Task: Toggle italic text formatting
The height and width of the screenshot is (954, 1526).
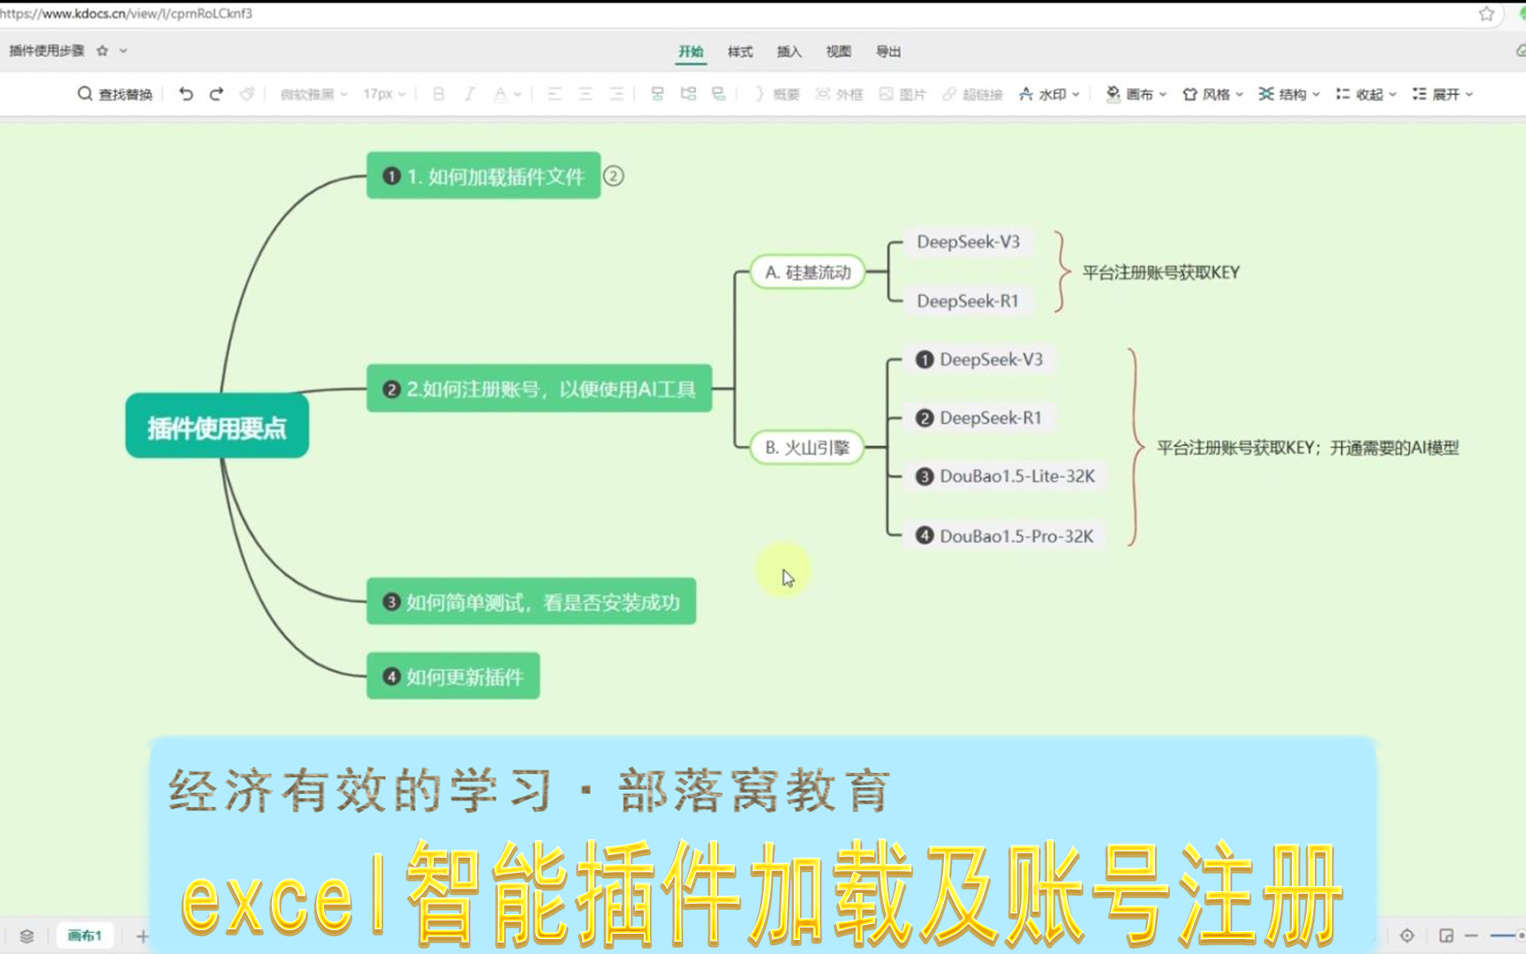Action: (x=469, y=94)
